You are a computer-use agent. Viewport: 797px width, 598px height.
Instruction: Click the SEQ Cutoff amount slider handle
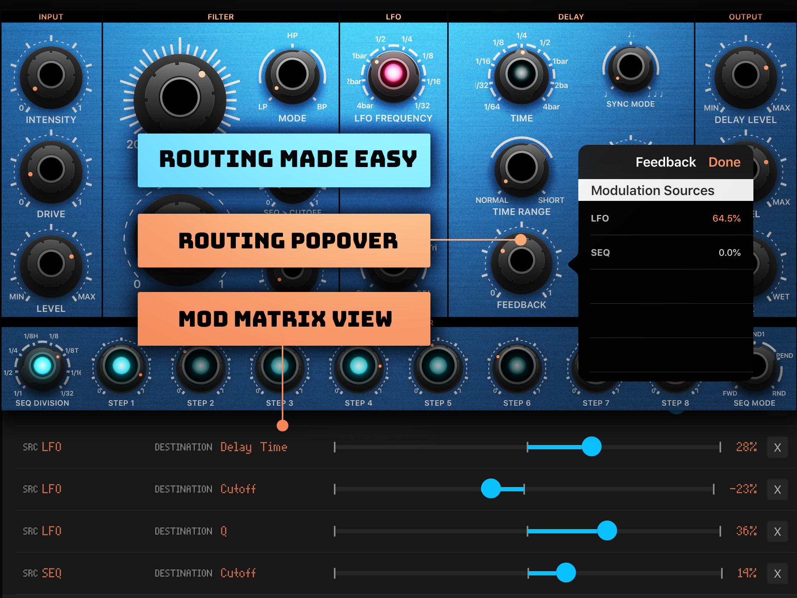point(566,572)
